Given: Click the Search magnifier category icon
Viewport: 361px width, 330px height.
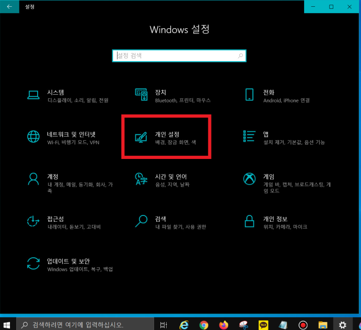Looking at the screenshot, I should click(141, 221).
